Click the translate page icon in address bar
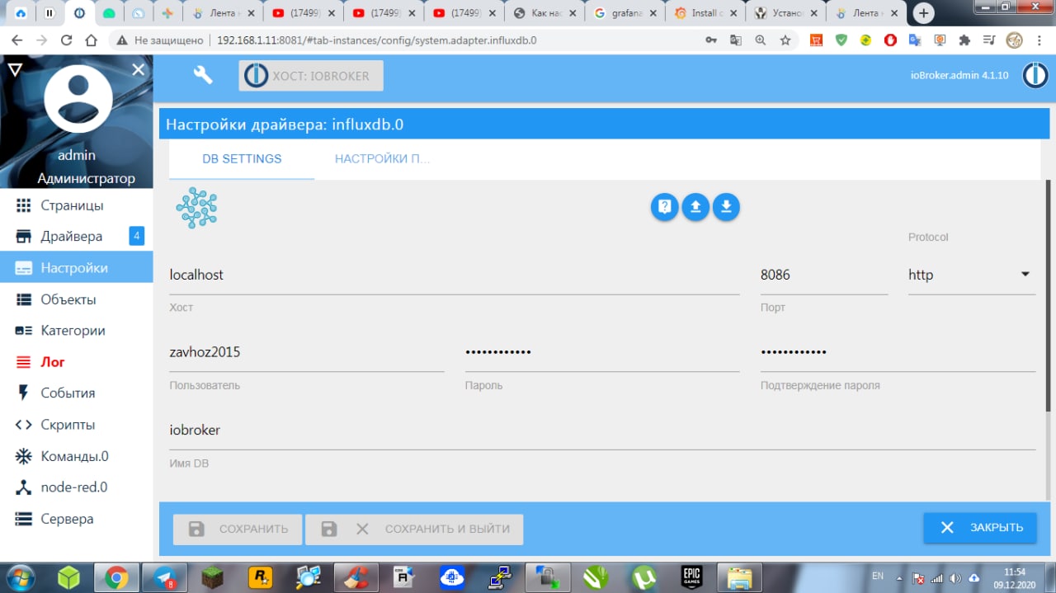The height and width of the screenshot is (593, 1056). click(x=736, y=40)
